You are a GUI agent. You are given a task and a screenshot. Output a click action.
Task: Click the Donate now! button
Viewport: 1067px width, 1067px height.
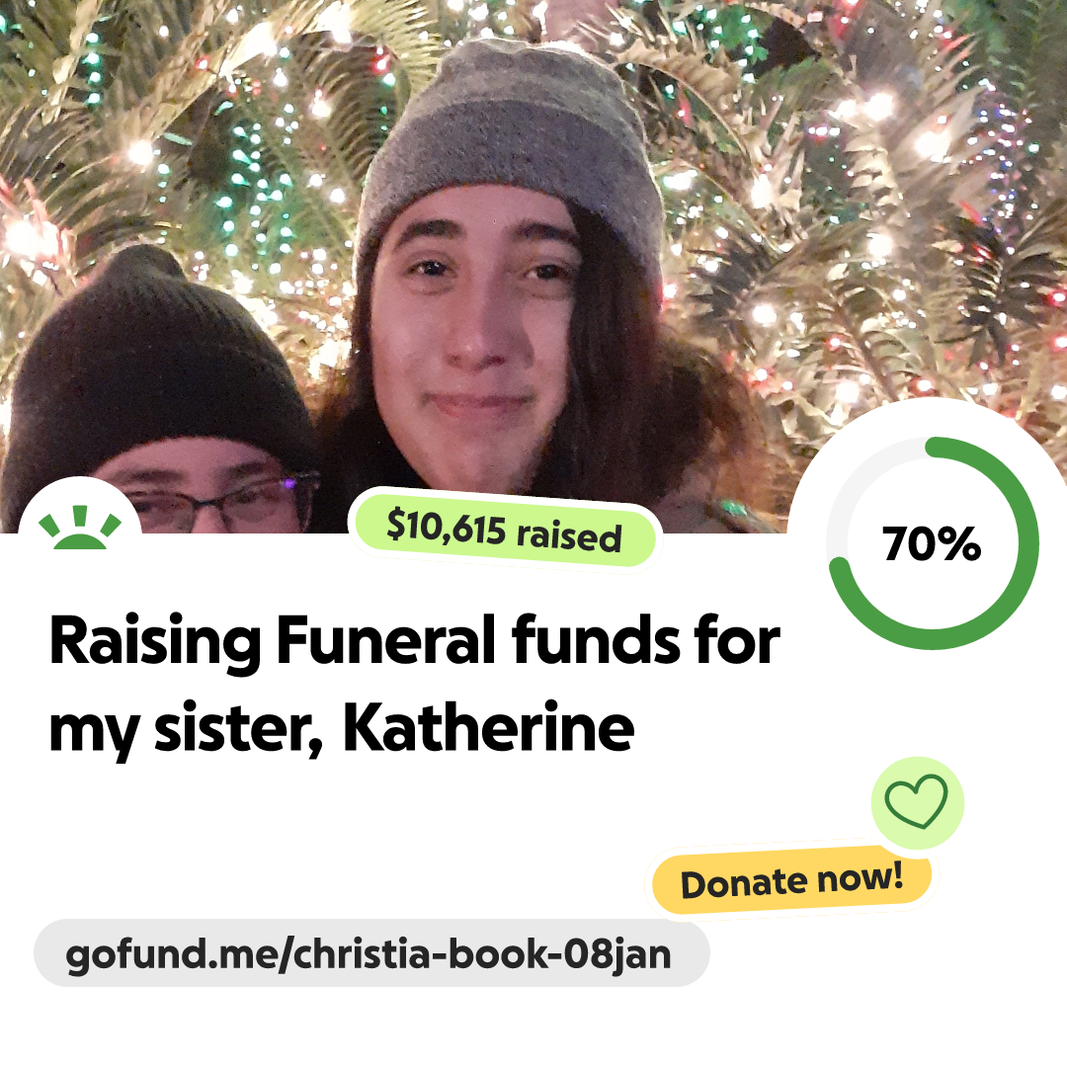point(791,880)
